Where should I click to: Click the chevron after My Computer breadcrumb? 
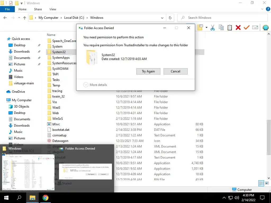pyautogui.click(x=61, y=18)
